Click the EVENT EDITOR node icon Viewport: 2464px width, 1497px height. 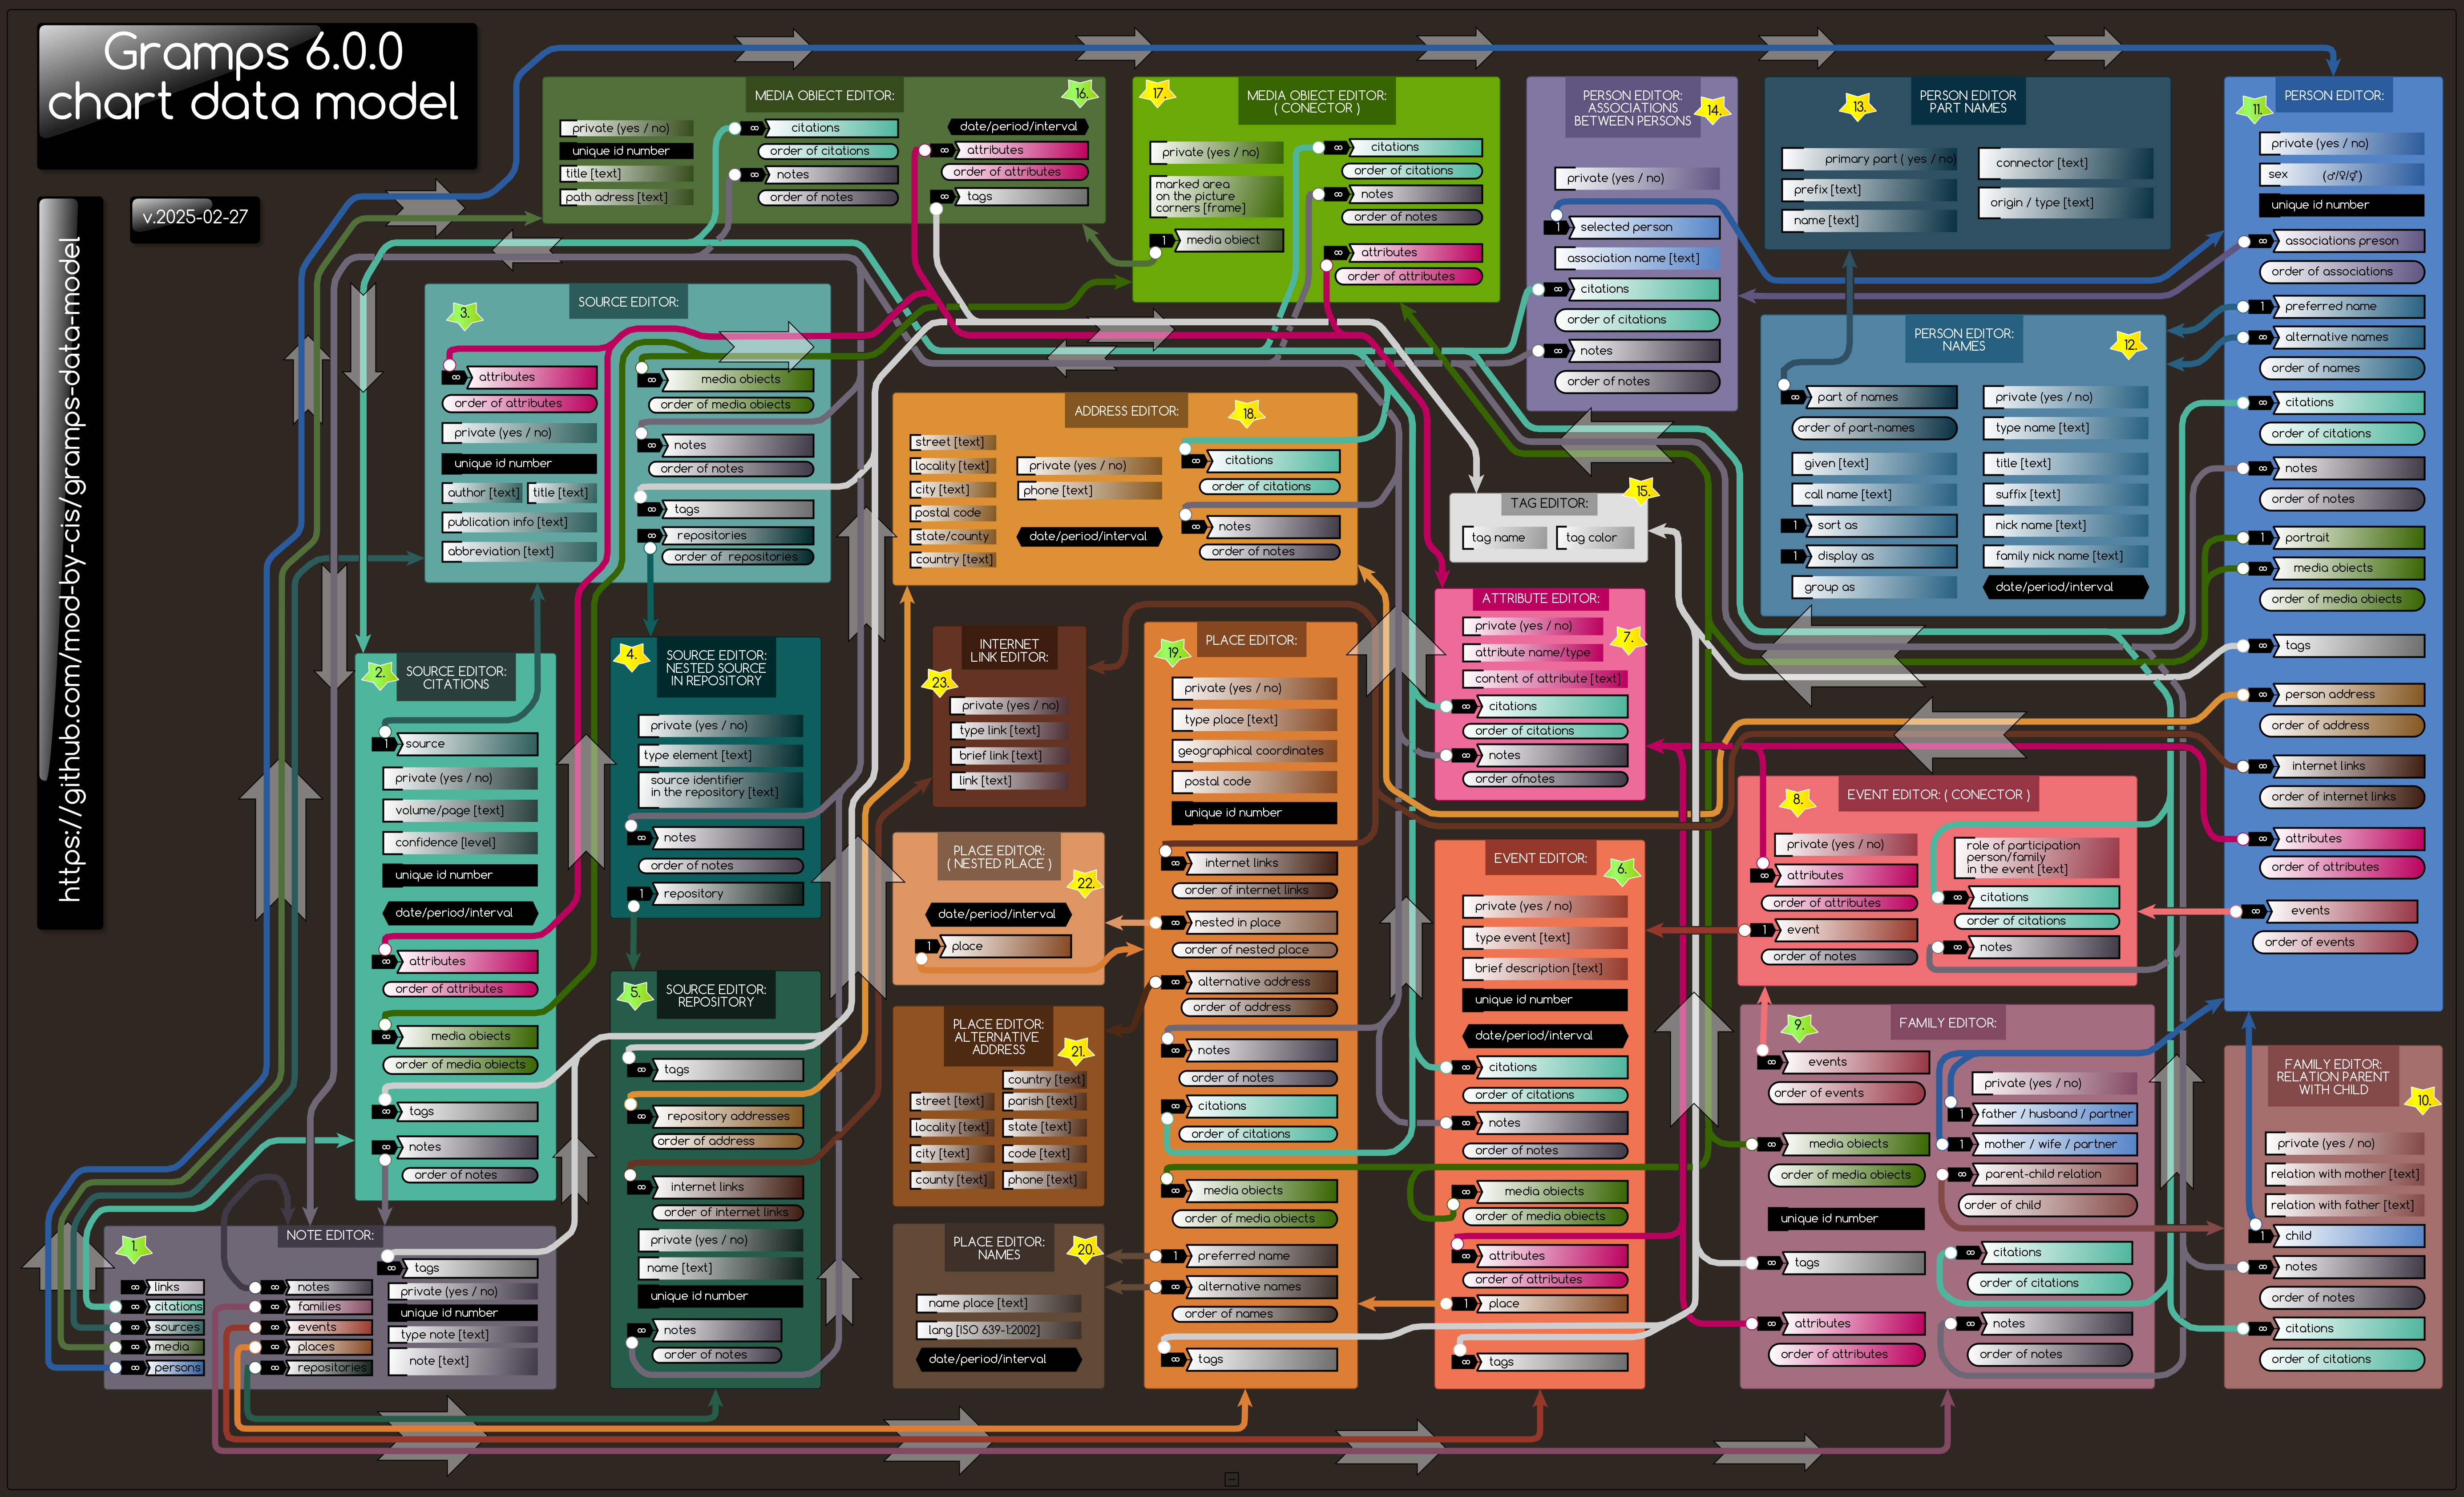pyautogui.click(x=1623, y=872)
